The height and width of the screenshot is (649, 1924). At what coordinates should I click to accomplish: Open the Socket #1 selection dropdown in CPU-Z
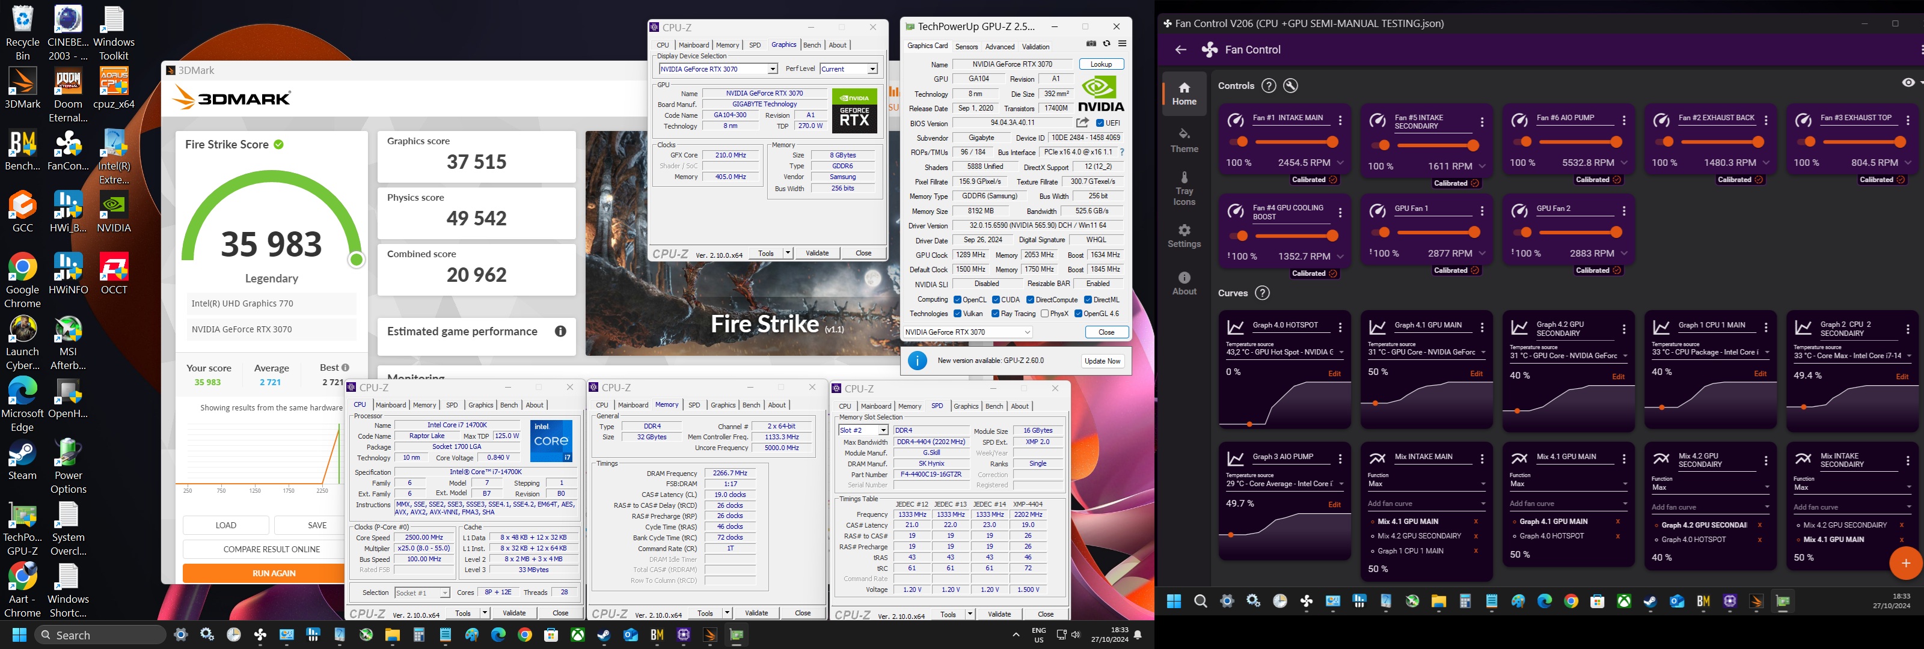[422, 593]
